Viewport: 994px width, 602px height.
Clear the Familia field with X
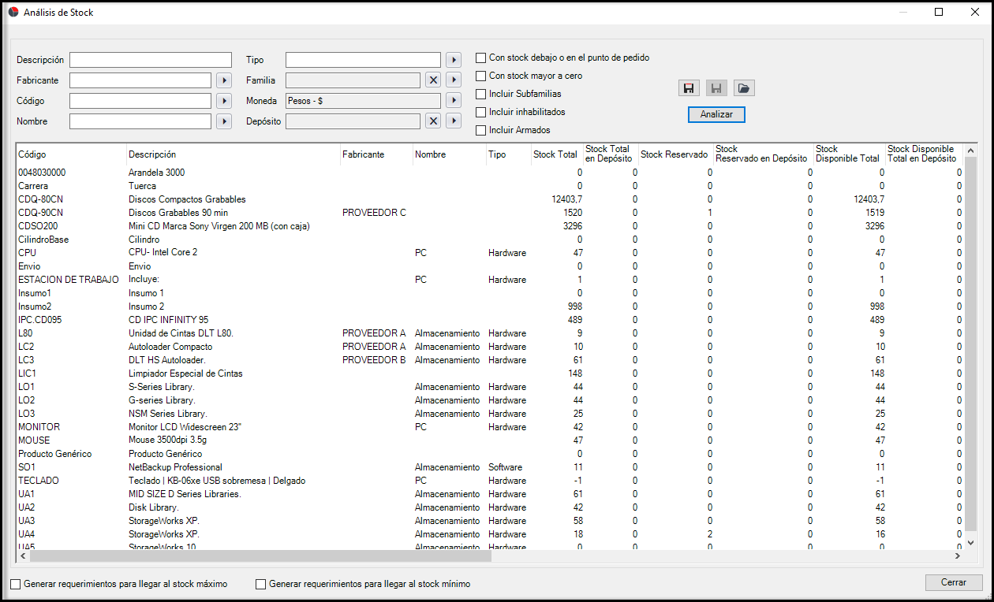point(432,80)
